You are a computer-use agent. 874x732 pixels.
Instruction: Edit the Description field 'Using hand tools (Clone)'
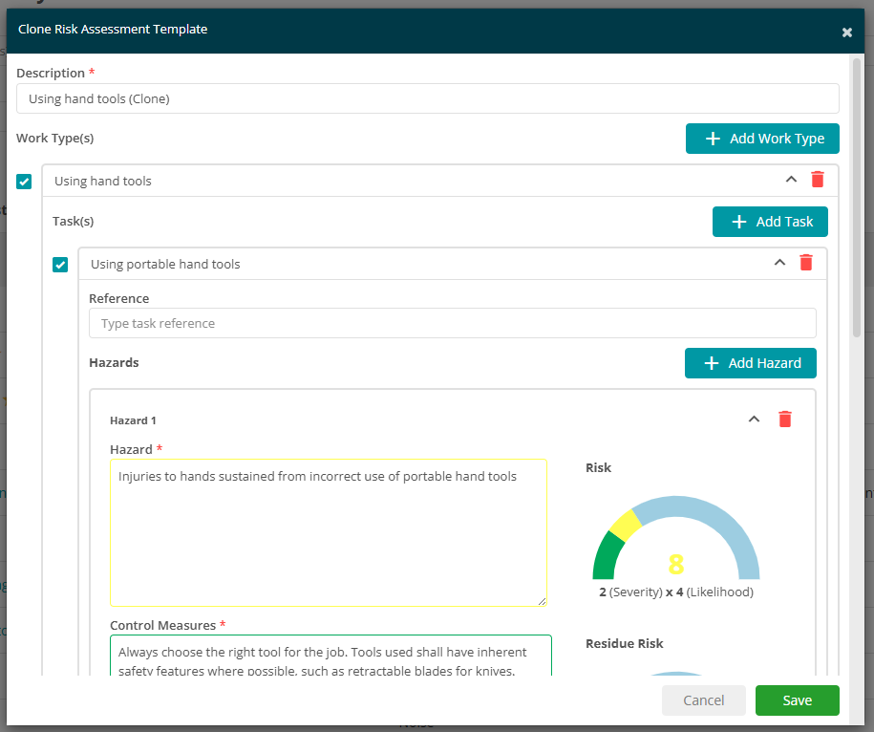pos(428,98)
